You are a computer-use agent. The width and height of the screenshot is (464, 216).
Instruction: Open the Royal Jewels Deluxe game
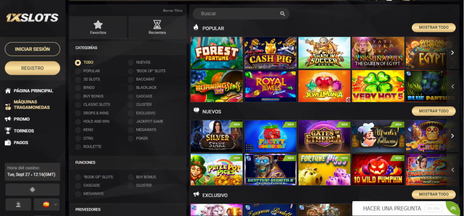pos(271,86)
